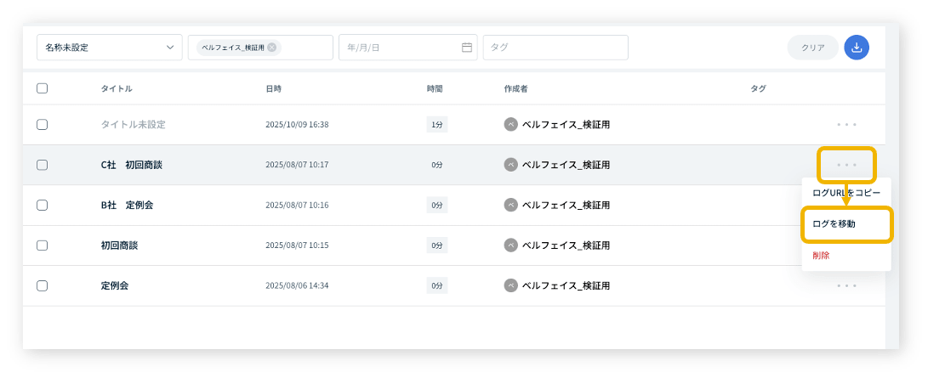This screenshot has width=928, height=378.
Task: Open the 年/月/日 date picker field
Action: pos(400,48)
